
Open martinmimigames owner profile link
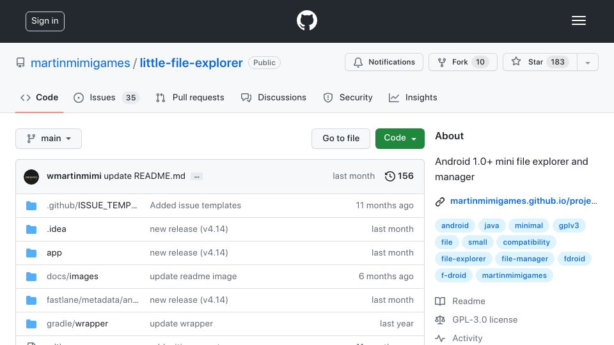81,63
